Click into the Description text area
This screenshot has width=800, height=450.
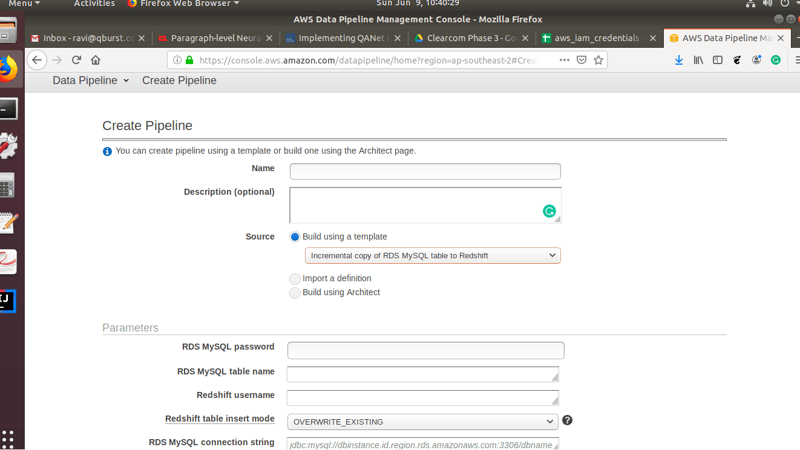coord(425,205)
